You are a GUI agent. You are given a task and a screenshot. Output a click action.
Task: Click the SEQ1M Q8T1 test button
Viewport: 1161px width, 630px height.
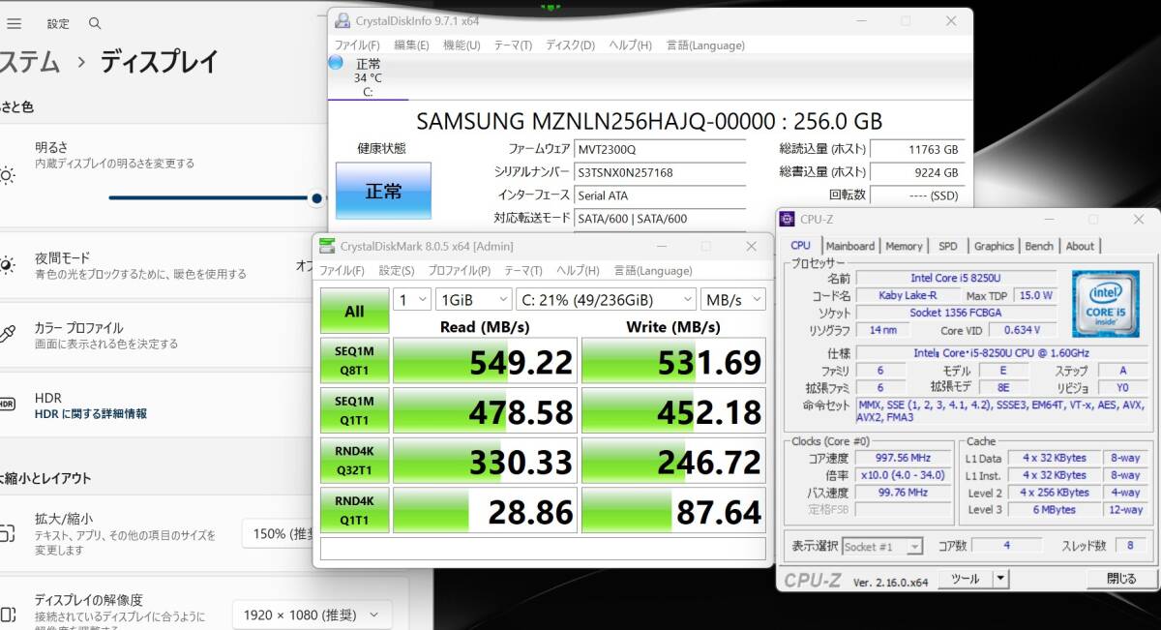point(354,361)
